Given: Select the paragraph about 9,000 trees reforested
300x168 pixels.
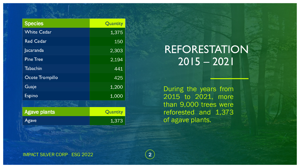Looking at the screenshot, I should (x=198, y=104).
